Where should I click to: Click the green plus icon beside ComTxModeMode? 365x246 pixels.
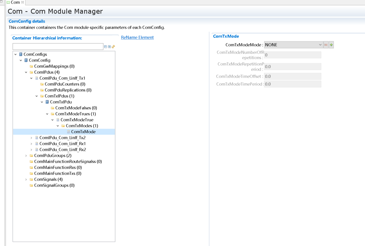tap(331, 45)
